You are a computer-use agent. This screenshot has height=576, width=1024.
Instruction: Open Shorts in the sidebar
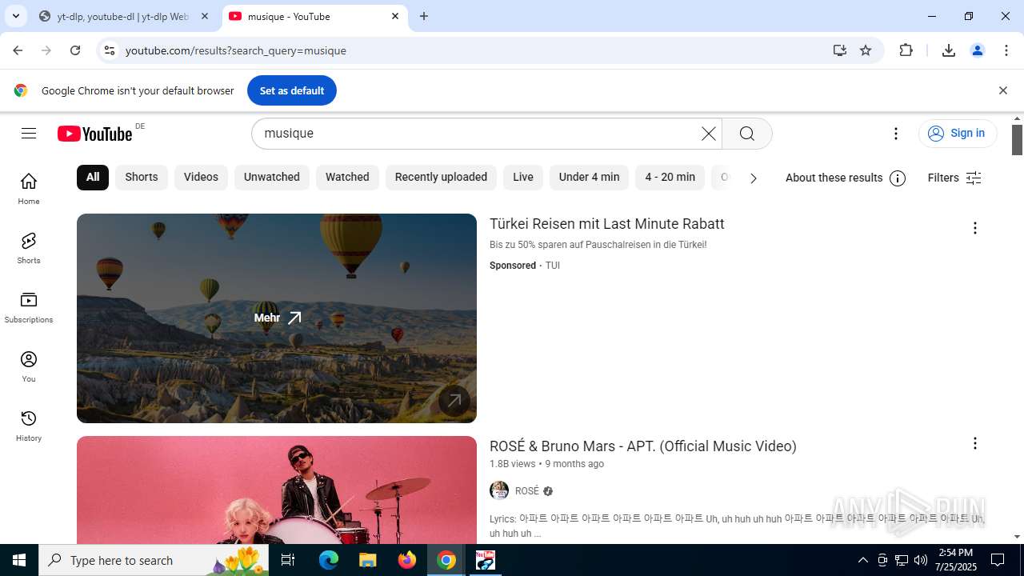[x=29, y=248]
